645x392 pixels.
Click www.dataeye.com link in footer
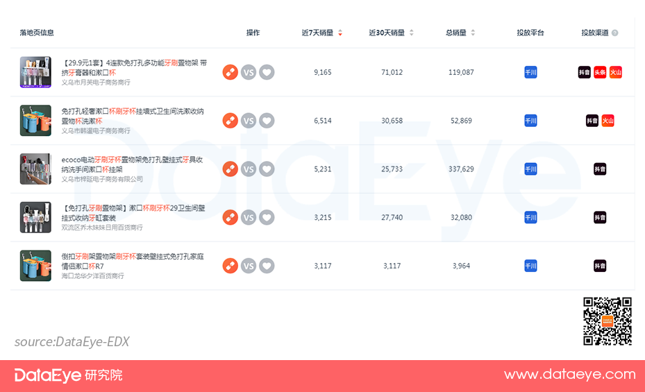coord(570,375)
